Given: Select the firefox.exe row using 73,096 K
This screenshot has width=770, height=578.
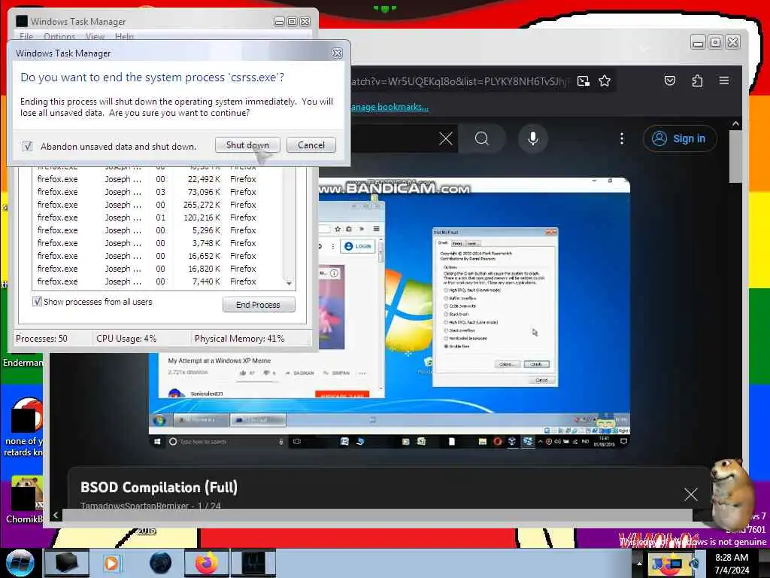Looking at the screenshot, I should pos(157,192).
